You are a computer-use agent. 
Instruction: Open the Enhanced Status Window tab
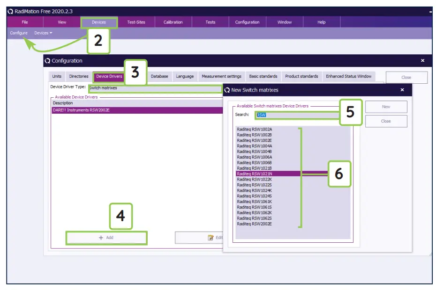348,76
